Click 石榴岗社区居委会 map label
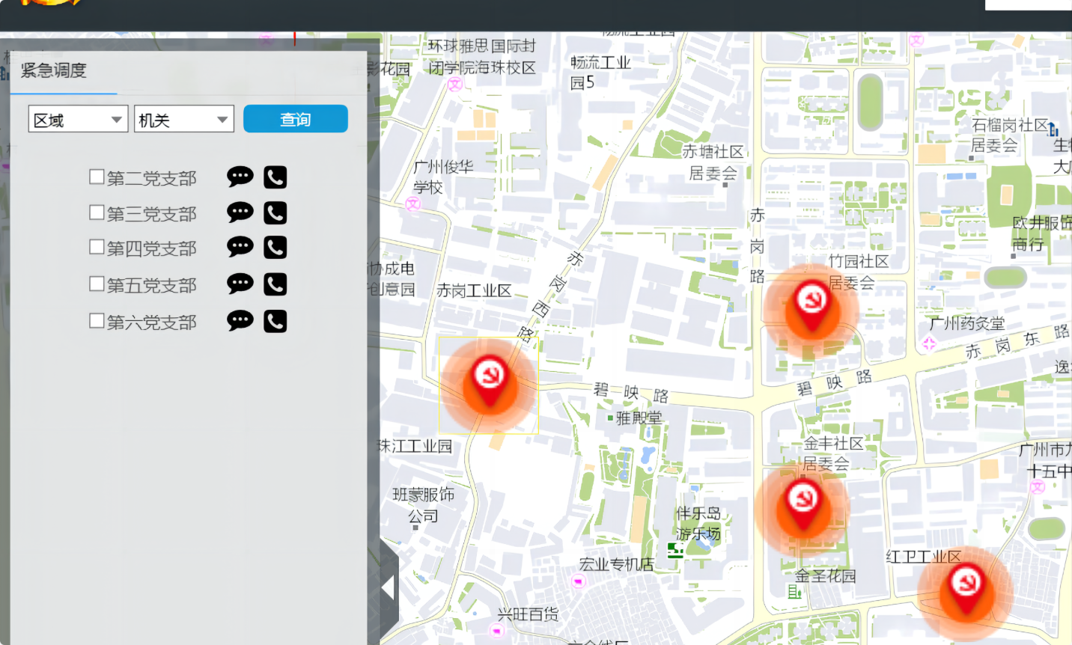This screenshot has width=1072, height=645. point(1010,135)
